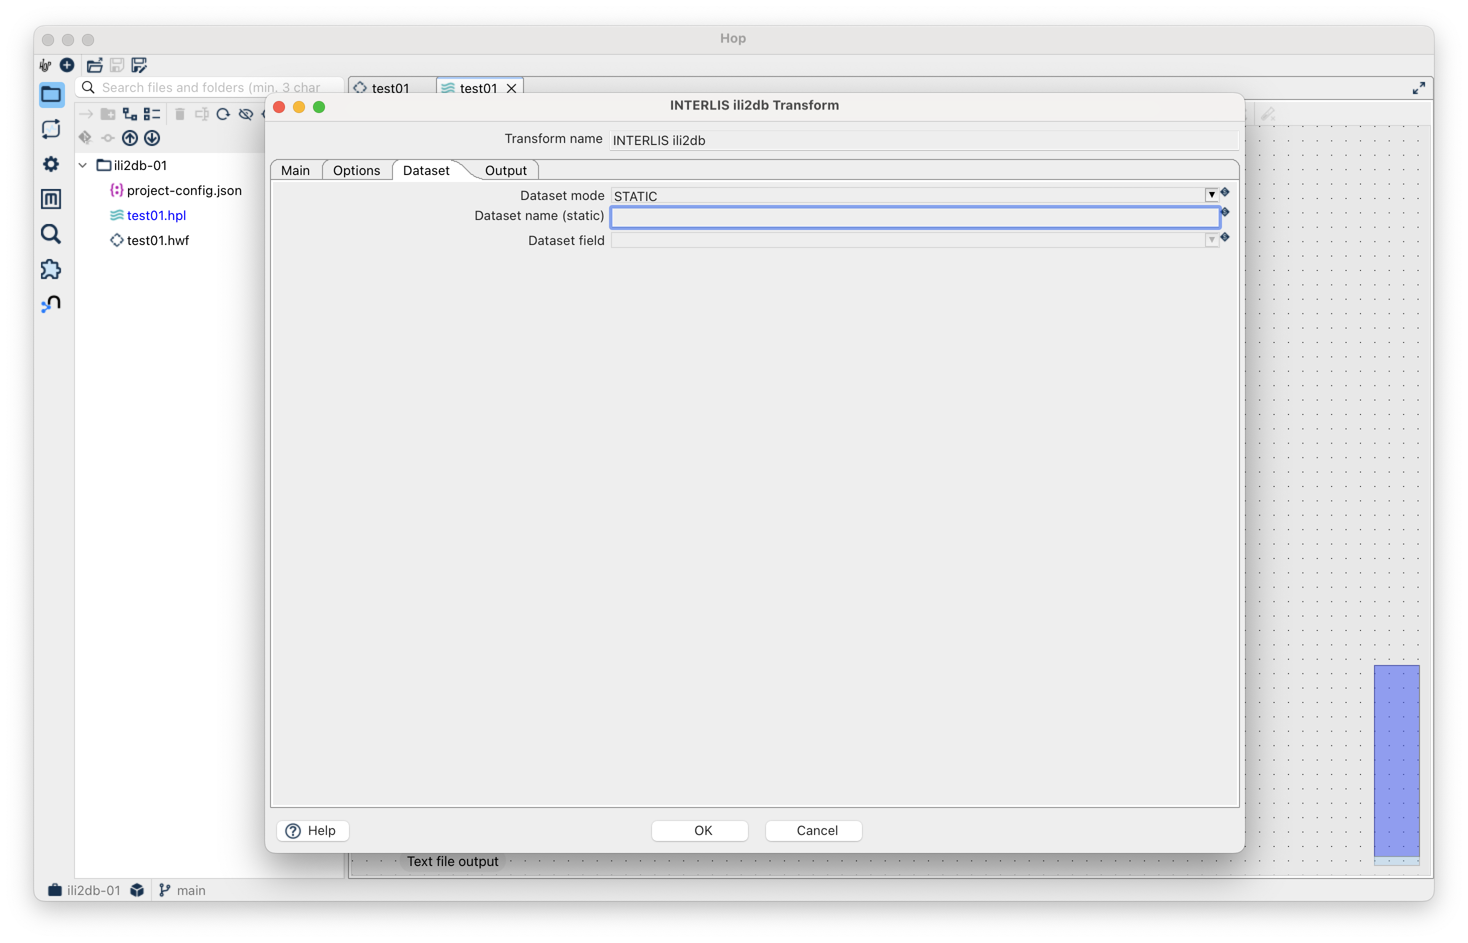Switch to the Options tab
The image size is (1468, 943).
[x=356, y=170]
